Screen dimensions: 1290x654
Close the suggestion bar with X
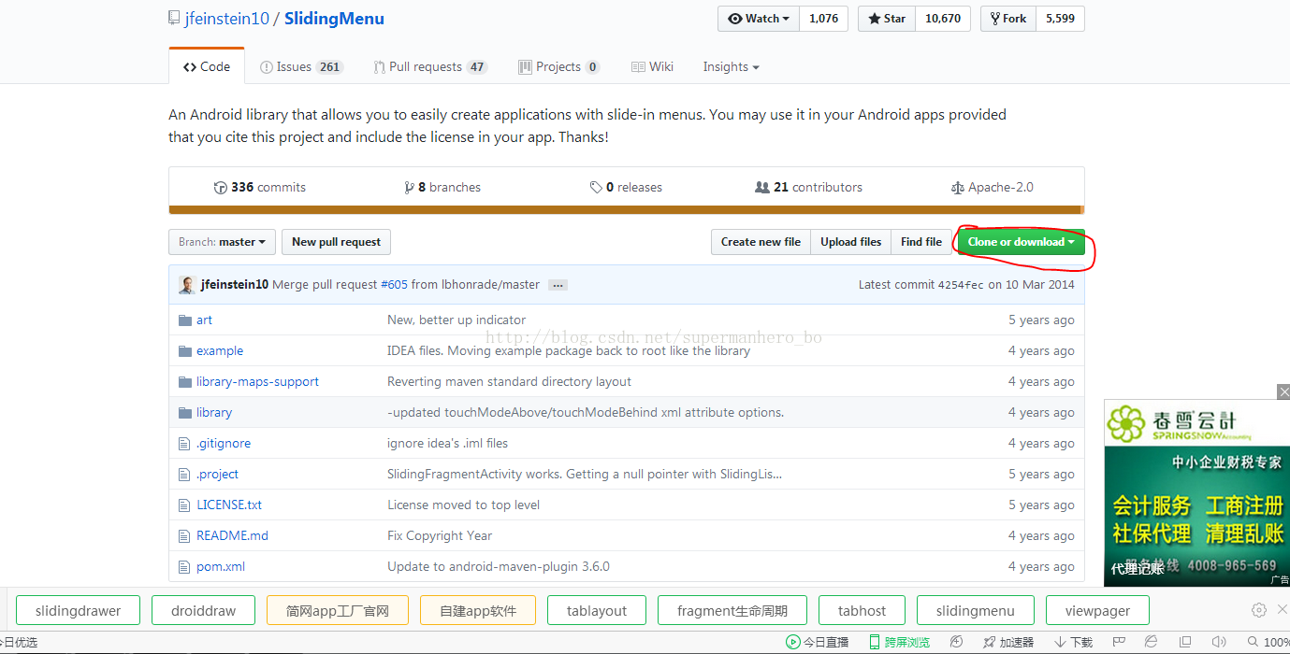(x=1282, y=610)
